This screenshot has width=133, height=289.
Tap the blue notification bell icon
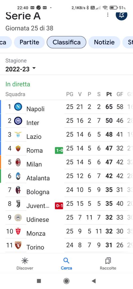pyautogui.click(x=121, y=15)
